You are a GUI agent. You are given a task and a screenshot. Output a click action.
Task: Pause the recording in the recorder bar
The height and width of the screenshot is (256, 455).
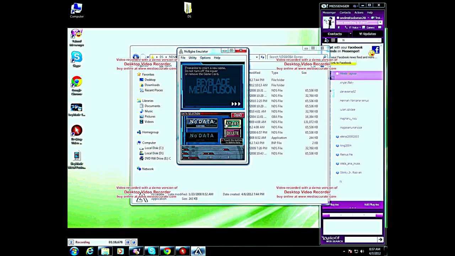tap(128, 242)
